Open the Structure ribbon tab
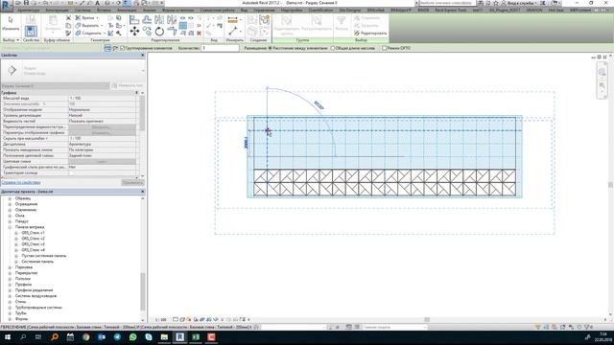This screenshot has height=345, width=614. pos(57,11)
